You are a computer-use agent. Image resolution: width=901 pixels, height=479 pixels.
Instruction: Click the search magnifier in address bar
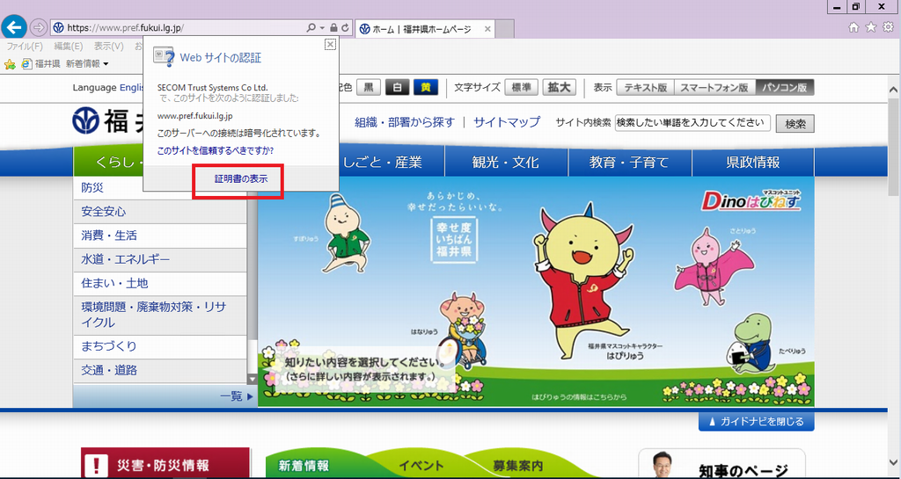point(311,27)
